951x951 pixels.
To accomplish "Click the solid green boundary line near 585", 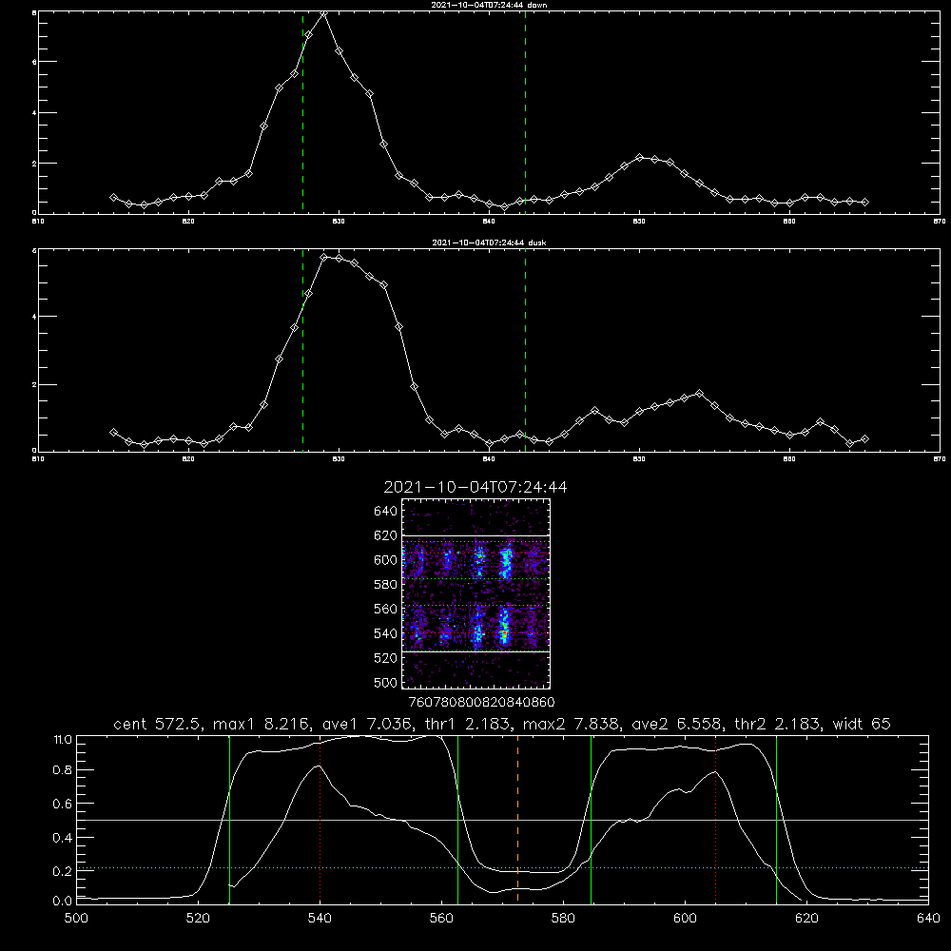I will coord(591,819).
